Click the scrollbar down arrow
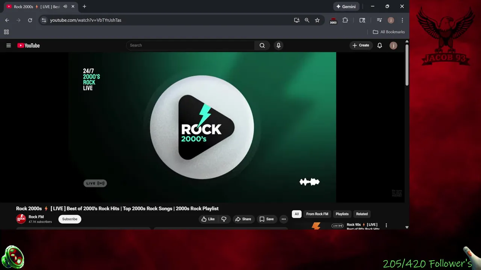 click(x=407, y=227)
